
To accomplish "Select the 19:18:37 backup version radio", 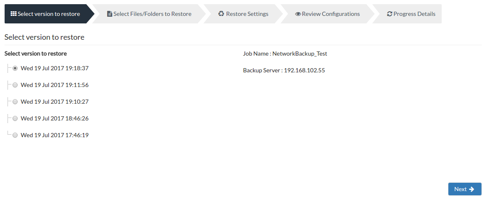I will (15, 68).
